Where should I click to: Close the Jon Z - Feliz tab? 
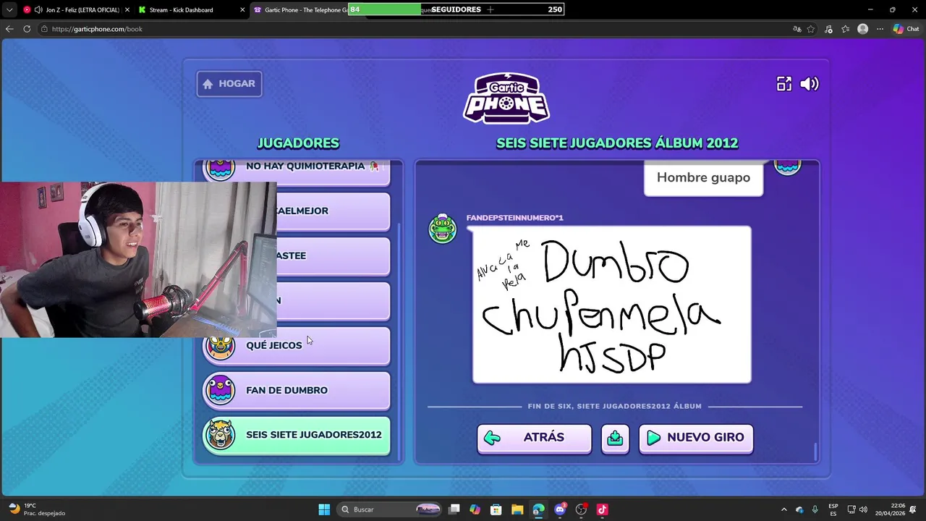[127, 10]
